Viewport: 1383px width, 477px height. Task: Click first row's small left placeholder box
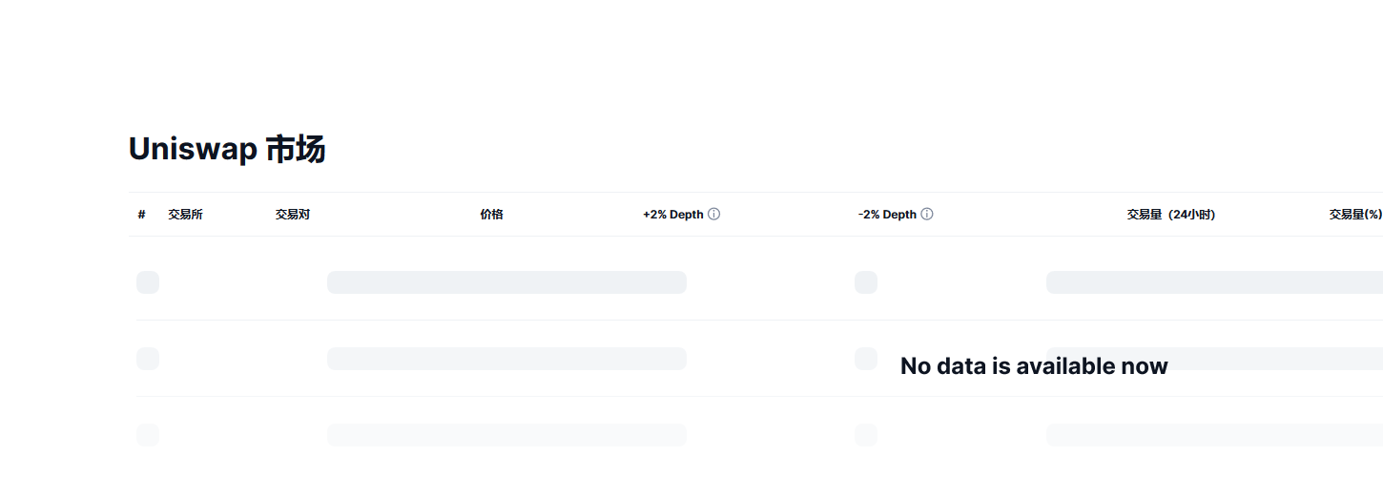coord(148,282)
